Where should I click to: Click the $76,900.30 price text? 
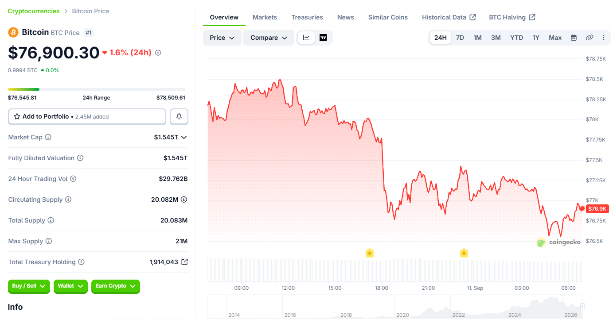pyautogui.click(x=54, y=53)
